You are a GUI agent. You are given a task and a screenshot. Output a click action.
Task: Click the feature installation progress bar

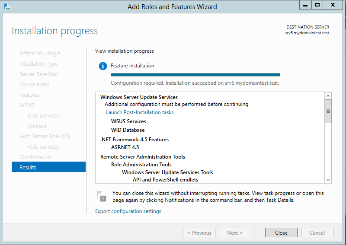[195, 75]
